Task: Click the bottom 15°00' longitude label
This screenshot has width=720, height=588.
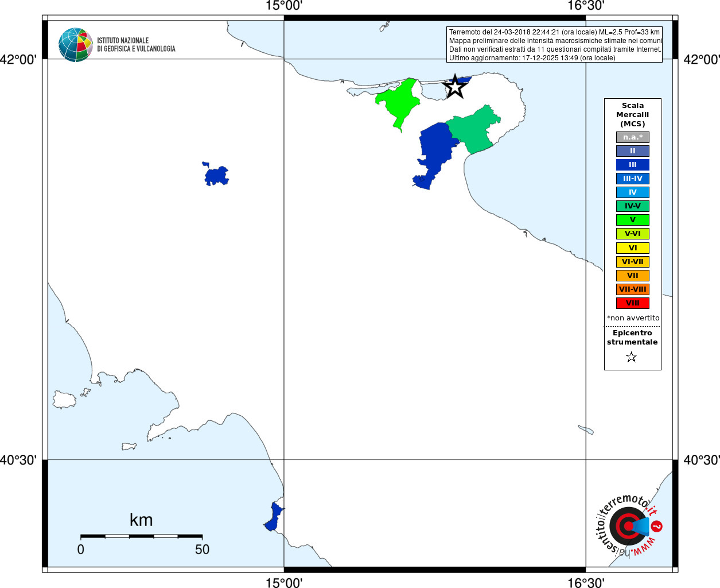Action: 284,582
